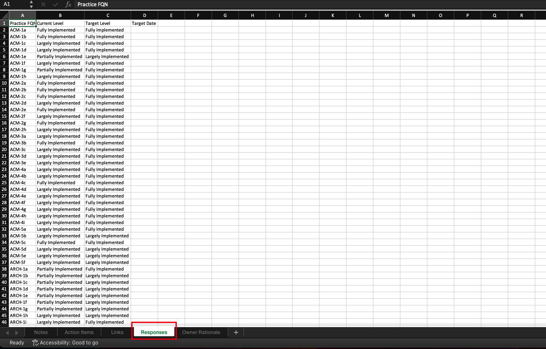View the Action Items sheet

click(x=79, y=332)
